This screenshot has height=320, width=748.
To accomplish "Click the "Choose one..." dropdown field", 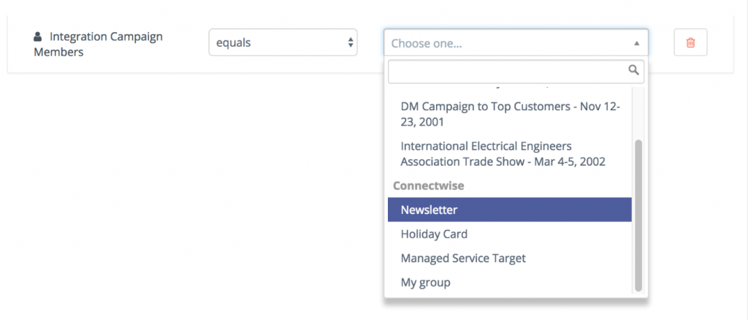I will coord(511,43).
